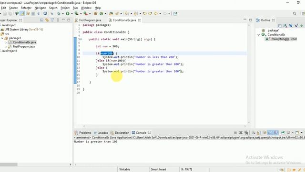This screenshot has width=305, height=172.
Task: Click the Search flashlight toolbar icon
Action: [117, 13]
